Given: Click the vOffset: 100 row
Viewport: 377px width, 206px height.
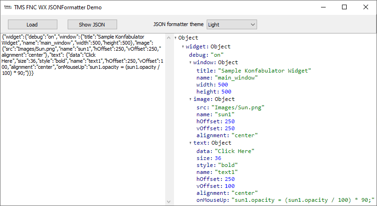Looking at the screenshot, I should [x=216, y=186].
